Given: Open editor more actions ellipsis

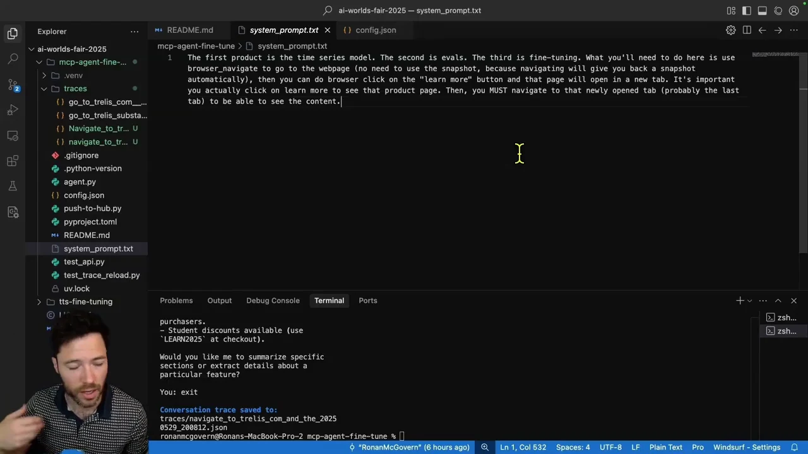Looking at the screenshot, I should 794,30.
